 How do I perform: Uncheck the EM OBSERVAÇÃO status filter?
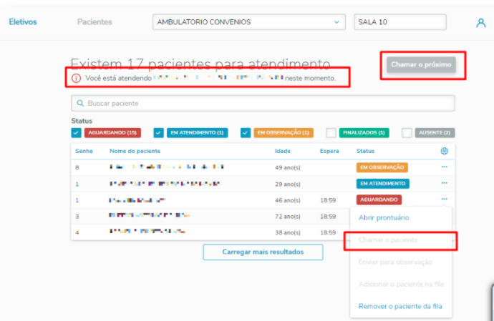246,133
